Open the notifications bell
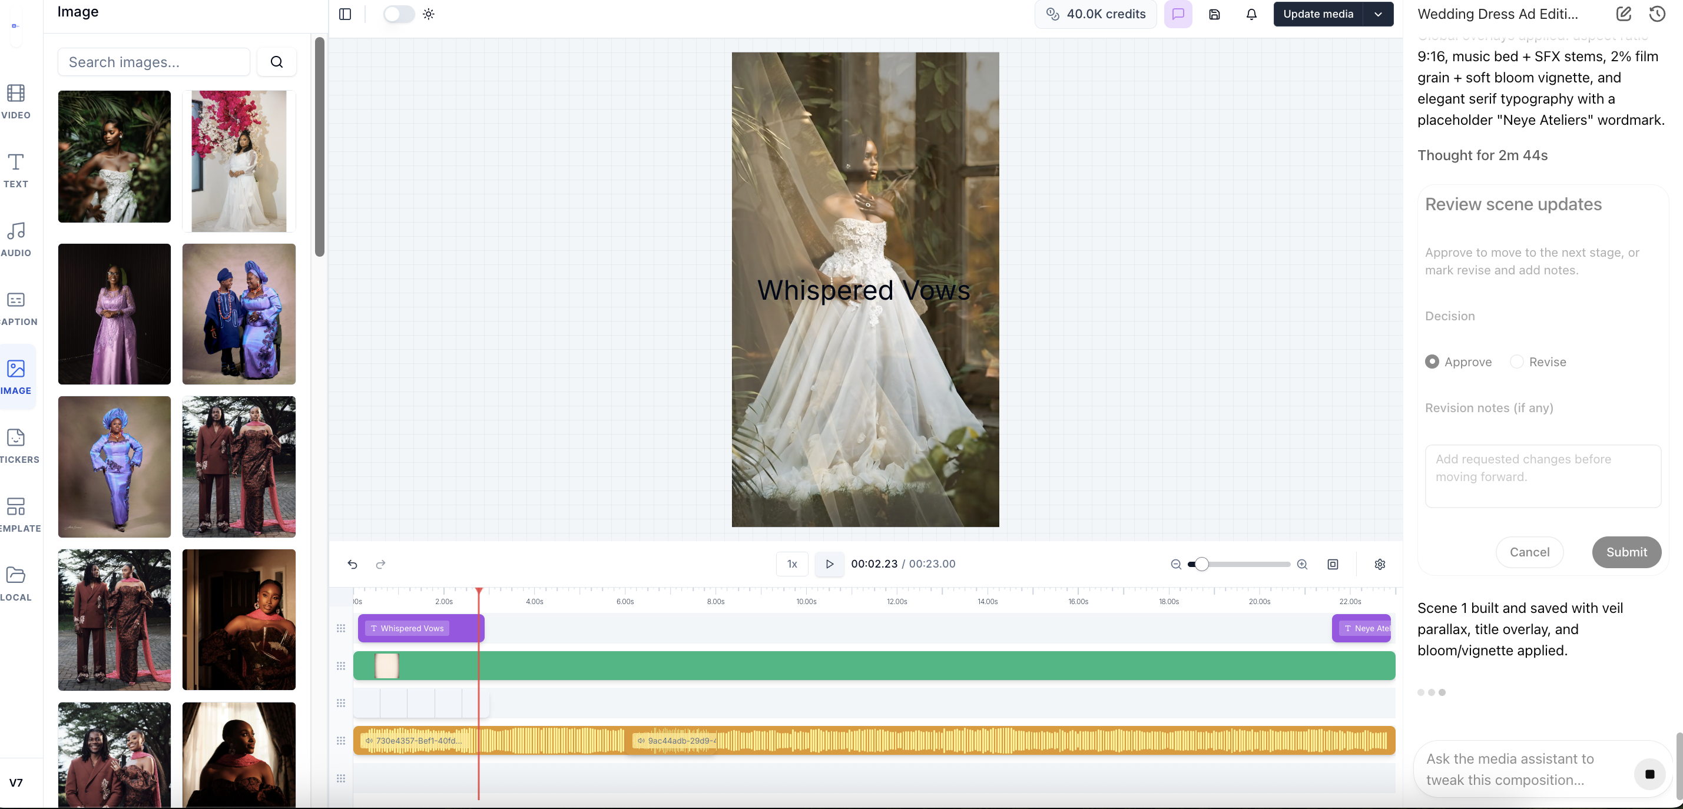 coord(1251,14)
